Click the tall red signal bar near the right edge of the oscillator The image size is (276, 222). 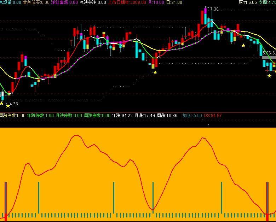[x=267, y=201]
